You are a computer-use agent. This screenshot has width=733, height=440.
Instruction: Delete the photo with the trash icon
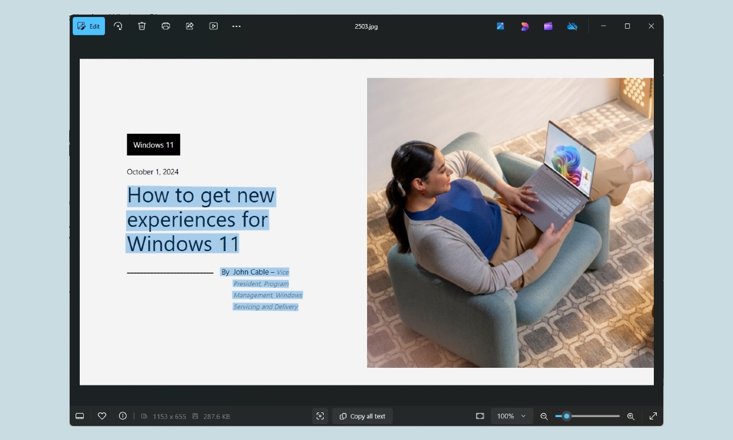pyautogui.click(x=142, y=26)
